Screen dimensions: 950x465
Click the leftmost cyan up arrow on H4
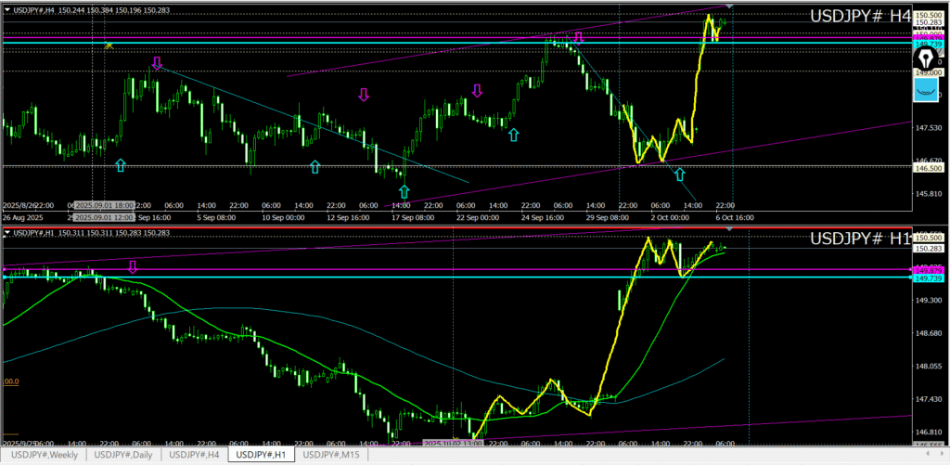(x=120, y=165)
